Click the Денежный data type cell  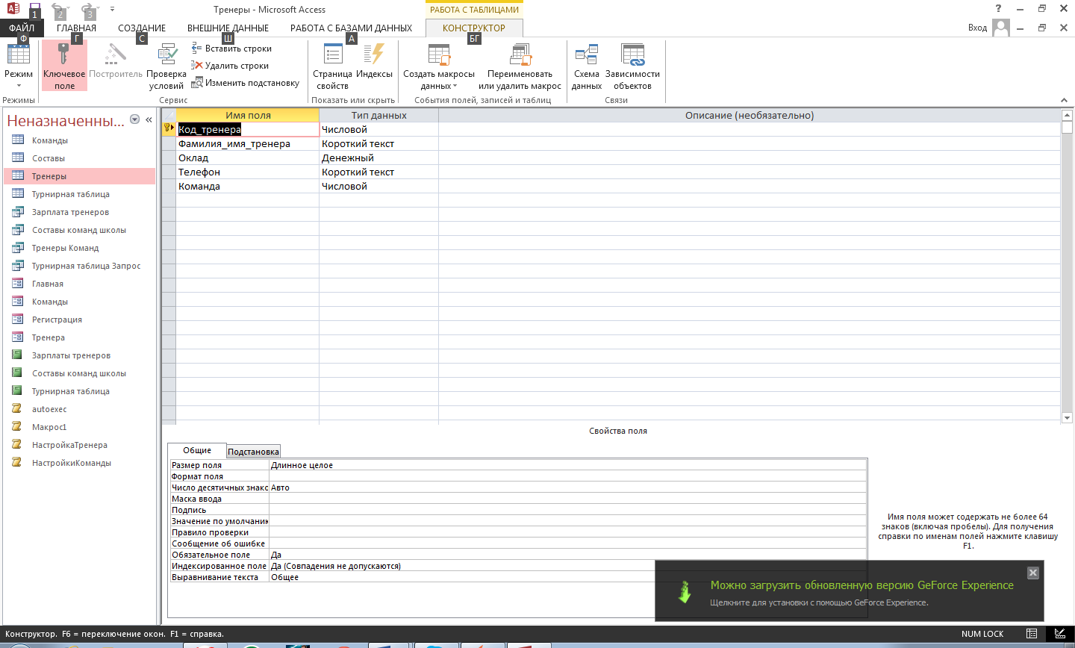[378, 158]
